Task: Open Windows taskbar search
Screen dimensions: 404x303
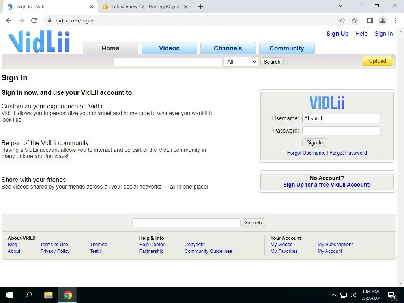Action: tap(28, 295)
